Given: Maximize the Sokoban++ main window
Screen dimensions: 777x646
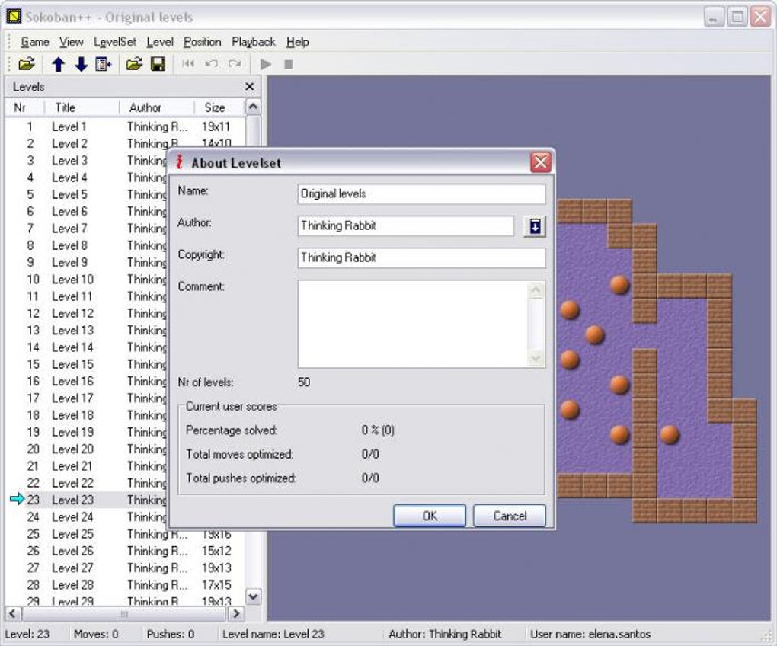Looking at the screenshot, I should (x=737, y=18).
